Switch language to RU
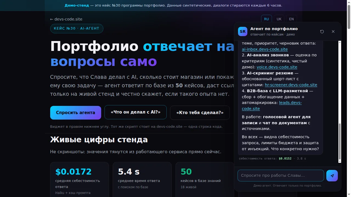Viewport: 351px width, 197px height. [x=267, y=19]
